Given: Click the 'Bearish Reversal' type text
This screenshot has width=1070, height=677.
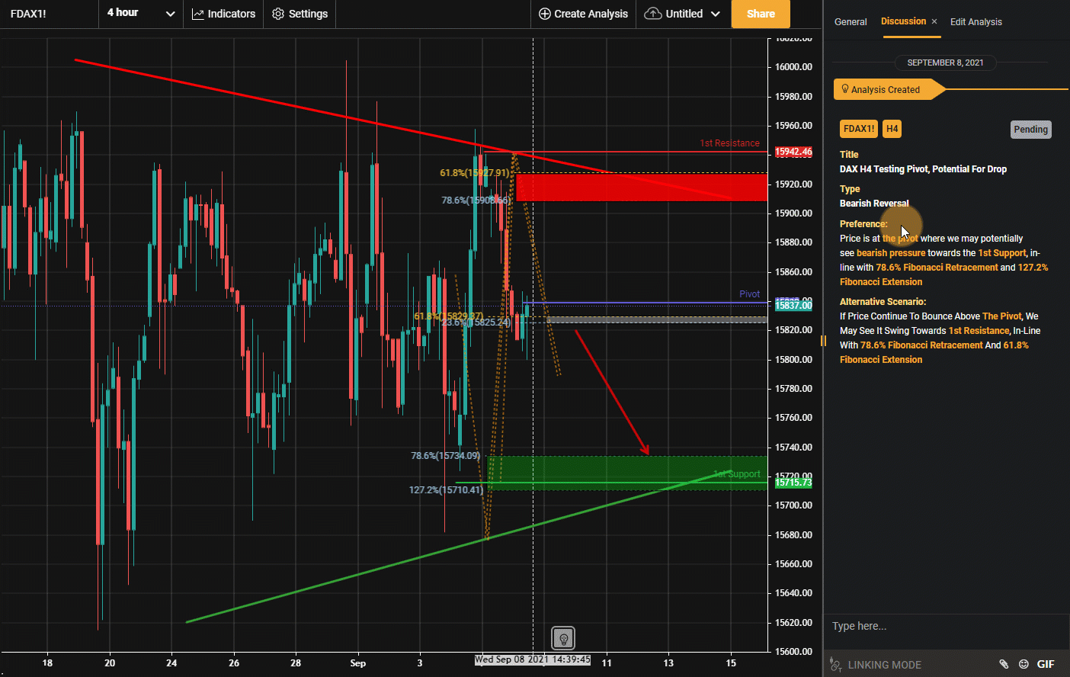Looking at the screenshot, I should (874, 204).
